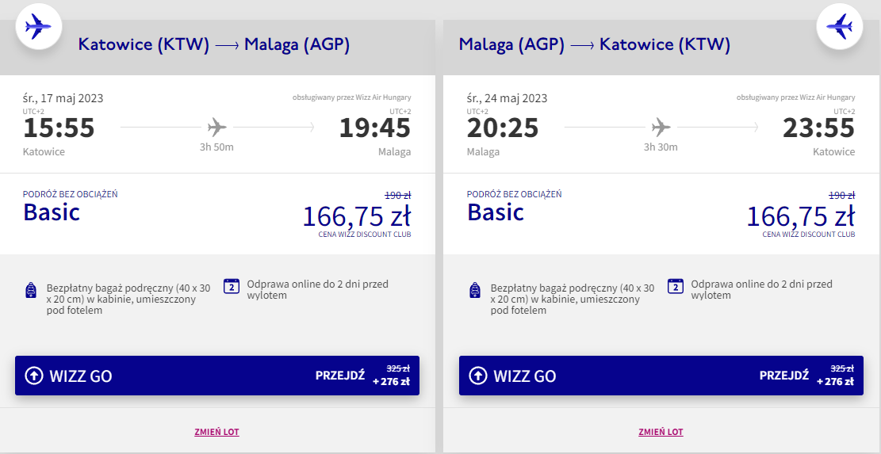Click the 166,75 zł price on the outbound flight
The height and width of the screenshot is (454, 881).
point(357,216)
